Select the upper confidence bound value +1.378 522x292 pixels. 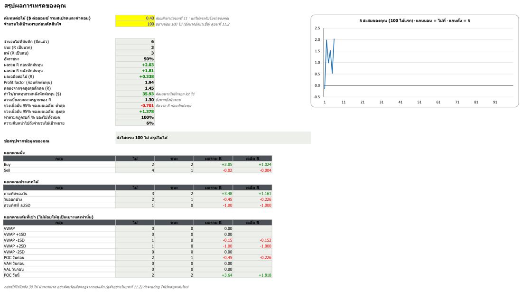coord(135,112)
